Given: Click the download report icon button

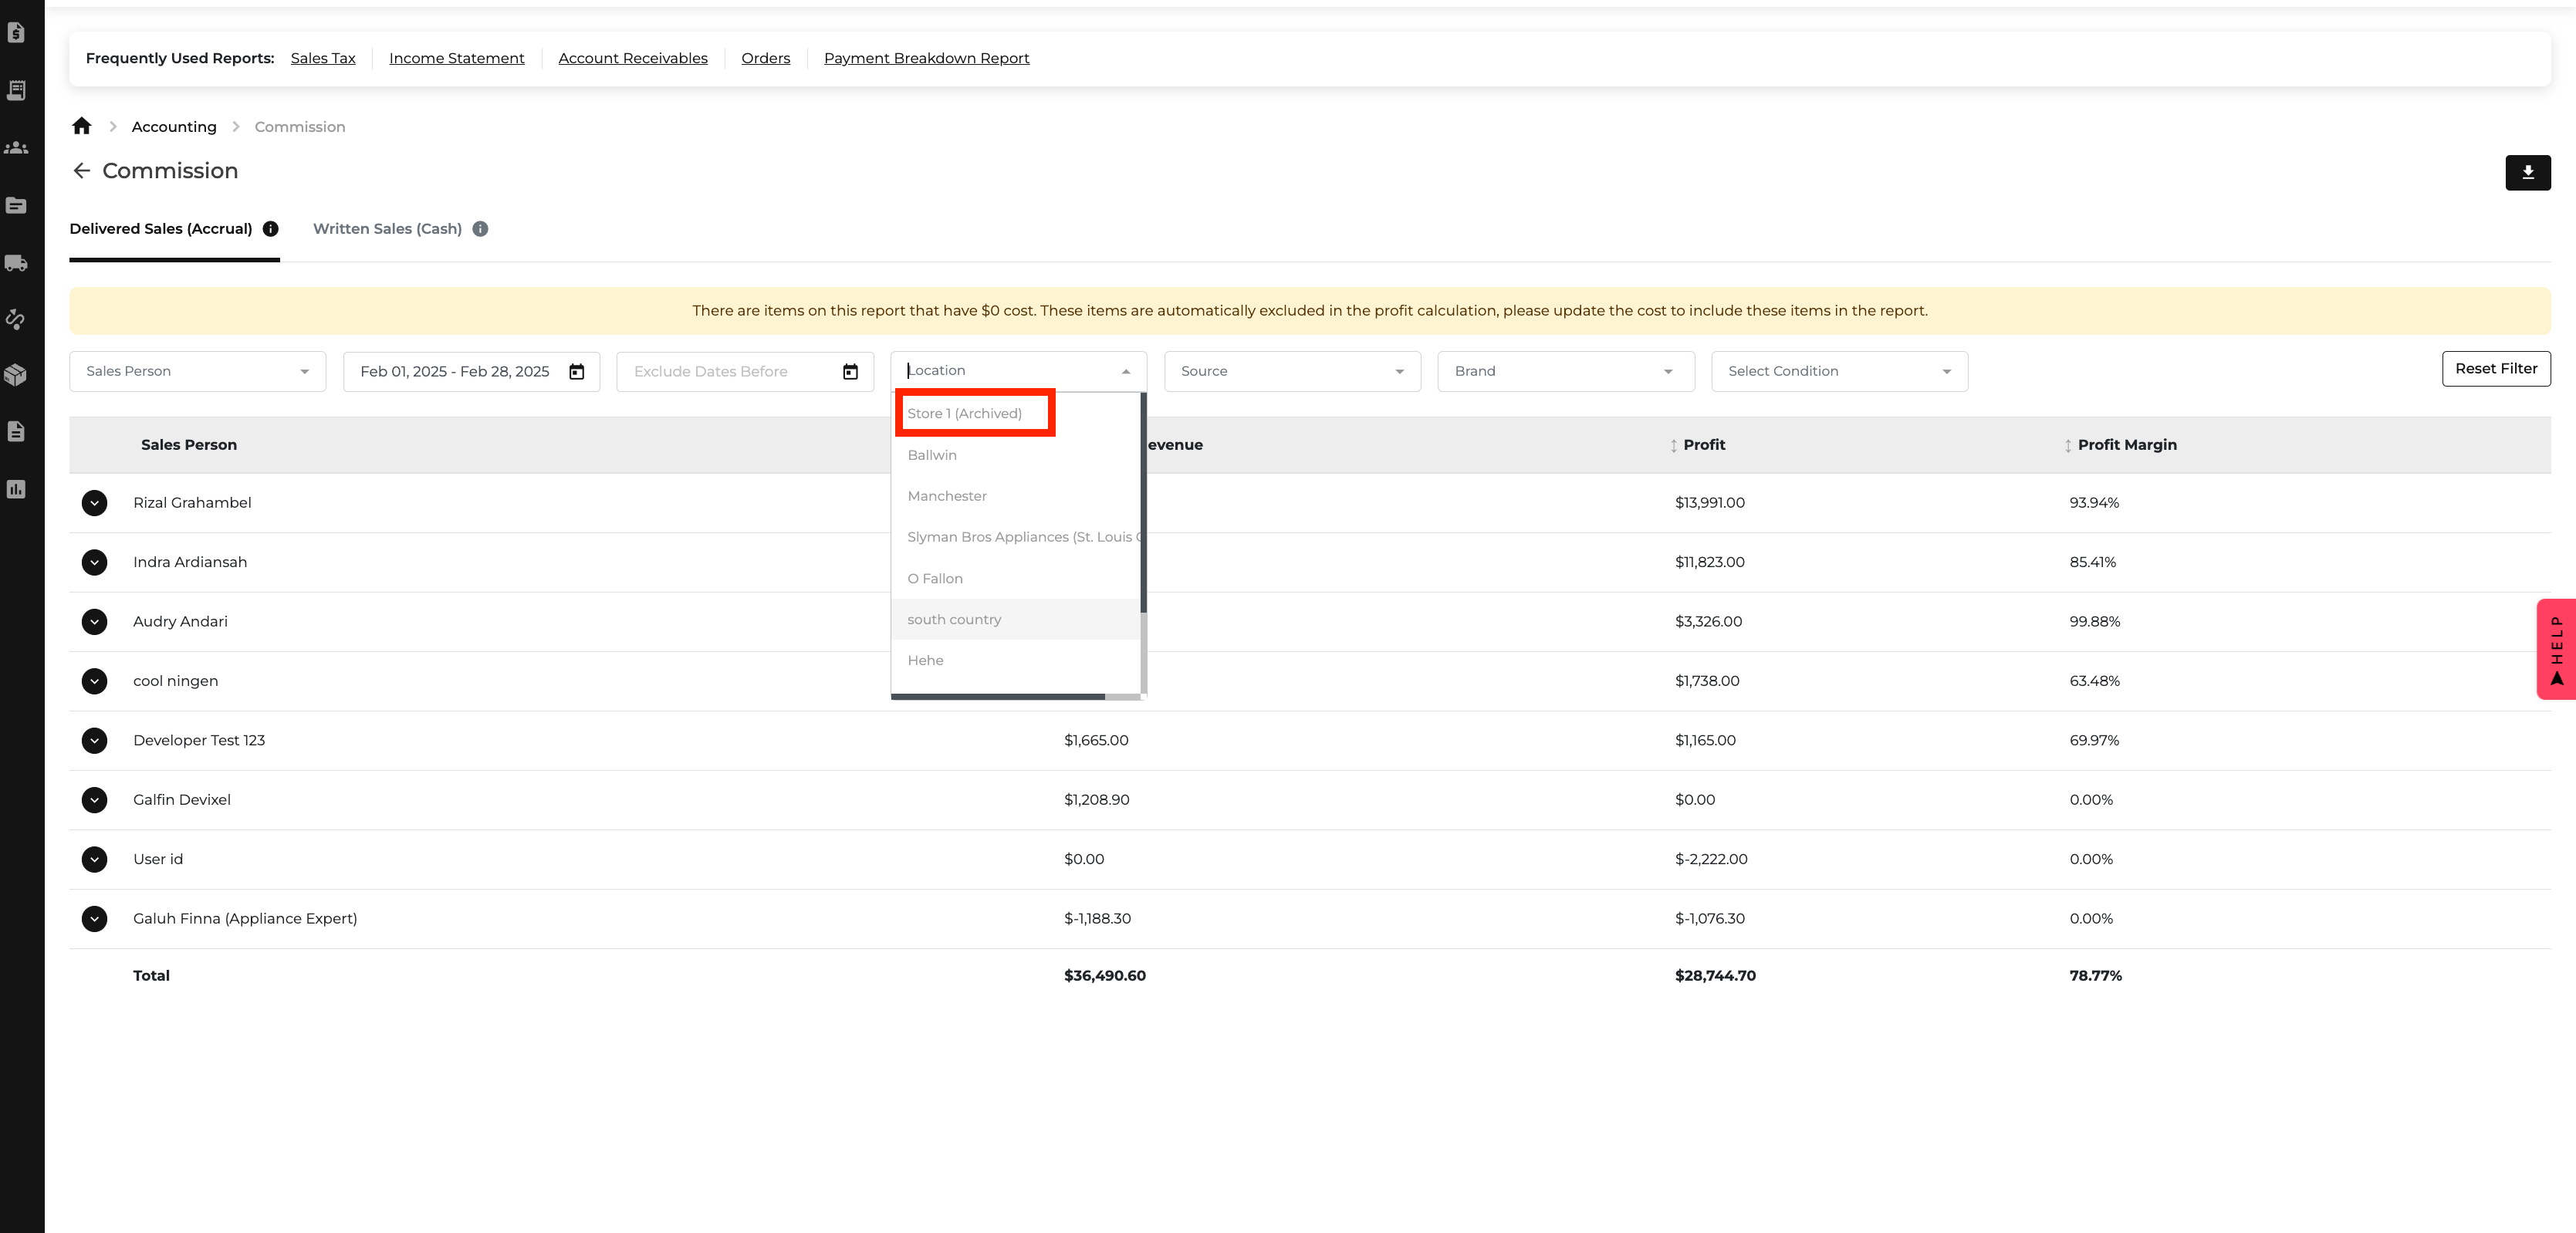Looking at the screenshot, I should 2527,172.
